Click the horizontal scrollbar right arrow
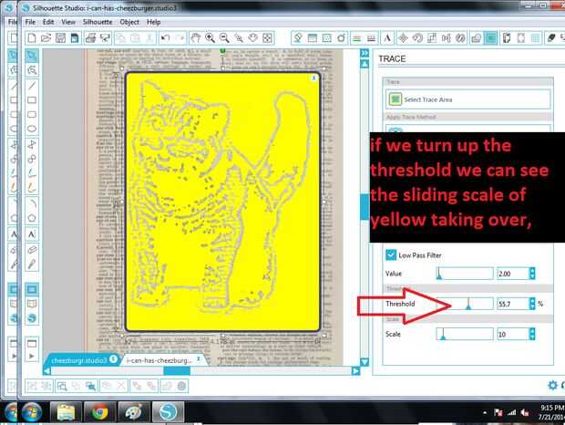 click(x=355, y=370)
